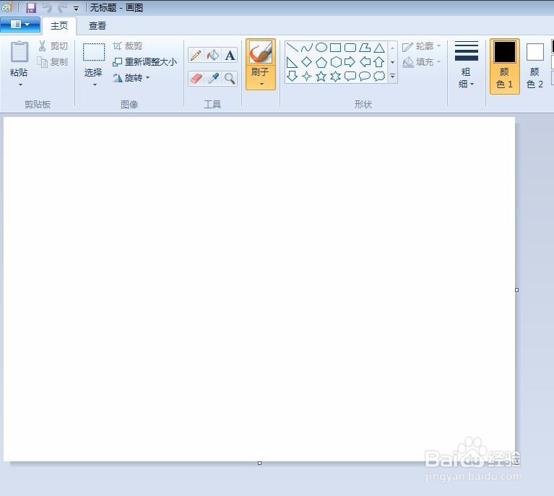Open the Customize Quick Access Toolbar dropdown
The width and height of the screenshot is (554, 496).
[76, 8]
